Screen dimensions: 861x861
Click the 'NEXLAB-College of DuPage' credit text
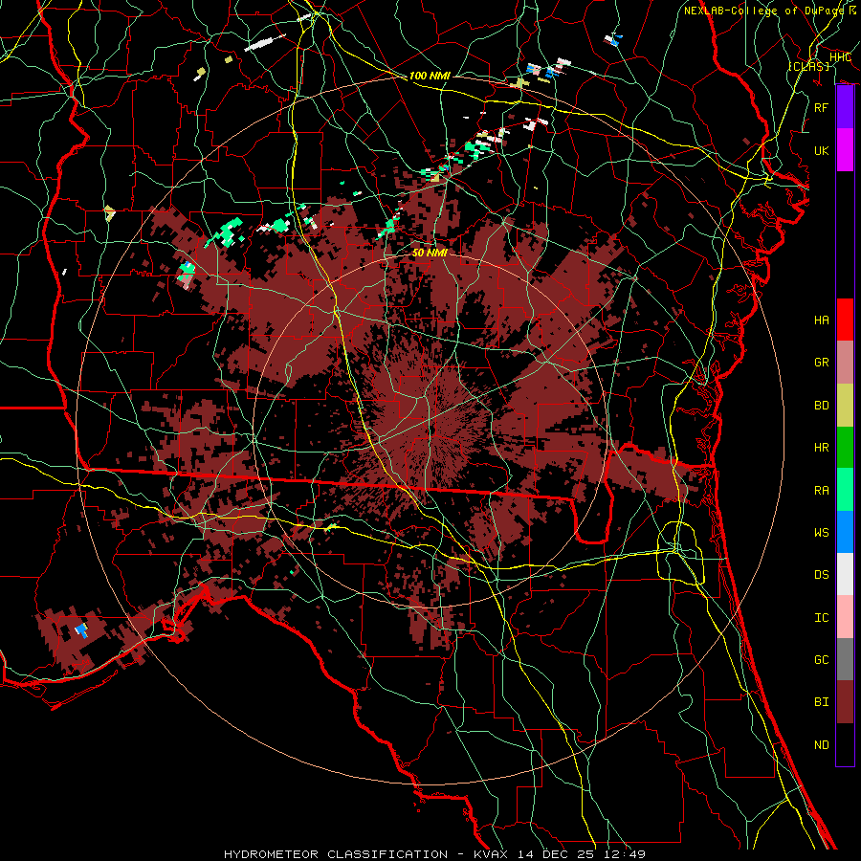click(764, 11)
